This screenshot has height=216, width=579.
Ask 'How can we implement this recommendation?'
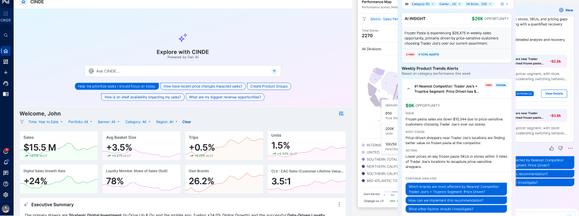click(x=456, y=201)
